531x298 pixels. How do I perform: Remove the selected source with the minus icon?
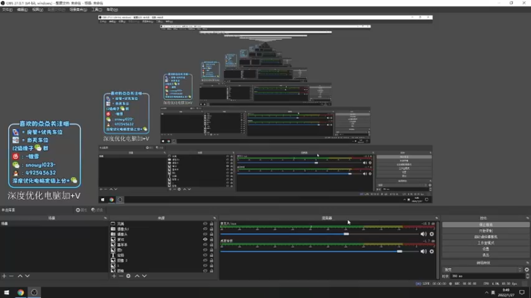pos(121,276)
